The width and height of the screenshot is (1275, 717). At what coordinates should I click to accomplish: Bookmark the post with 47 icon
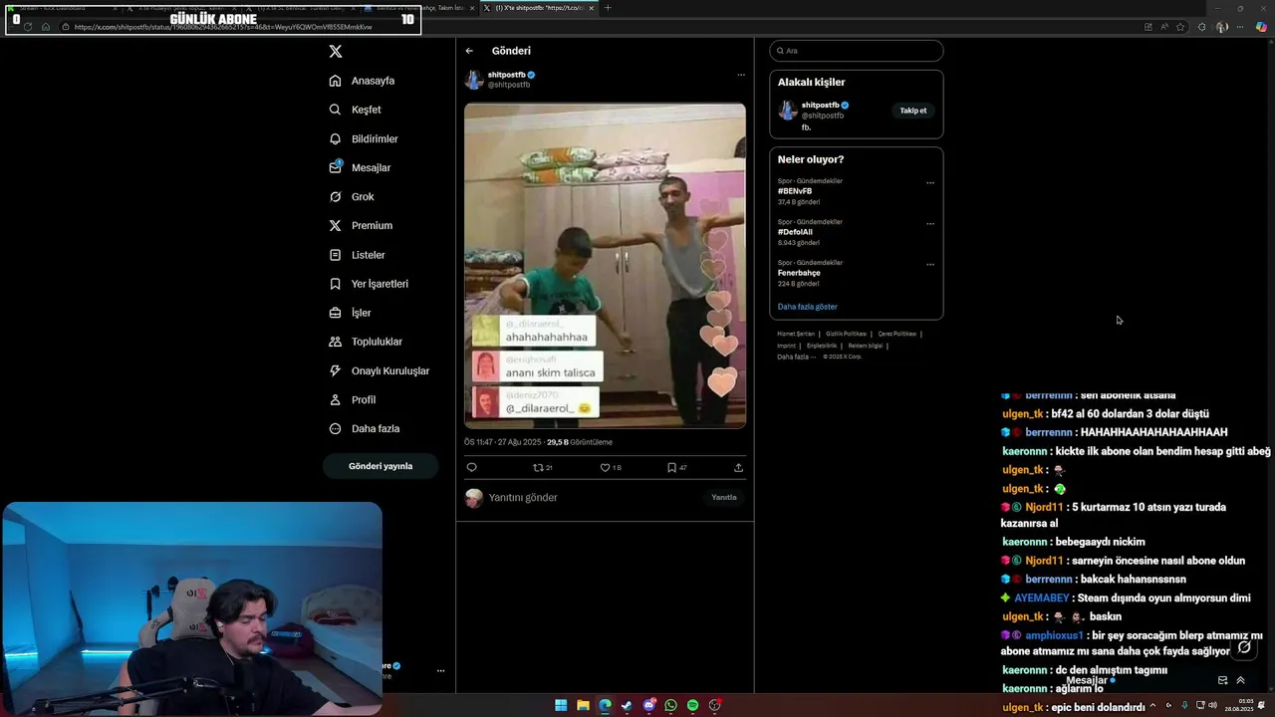pyautogui.click(x=677, y=467)
